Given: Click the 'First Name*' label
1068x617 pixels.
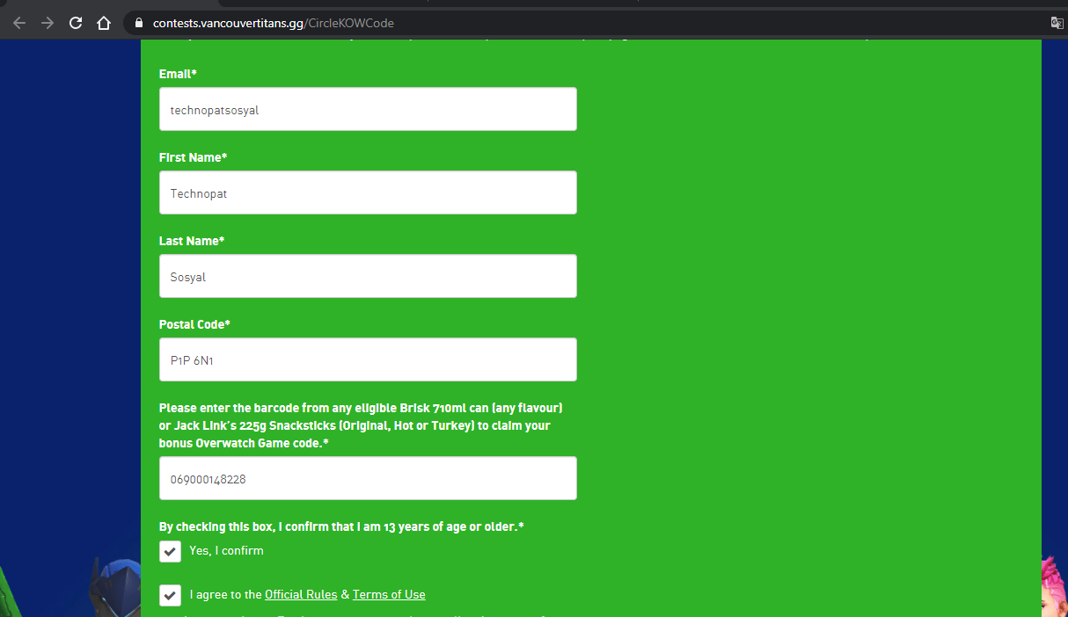Looking at the screenshot, I should [193, 157].
